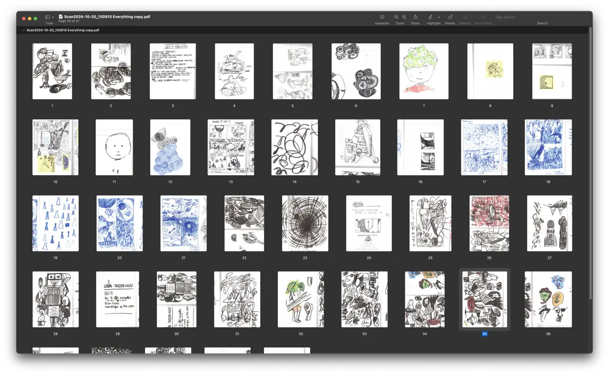This screenshot has width=609, height=375.
Task: Select page 20 thumbnail
Action: click(x=120, y=223)
